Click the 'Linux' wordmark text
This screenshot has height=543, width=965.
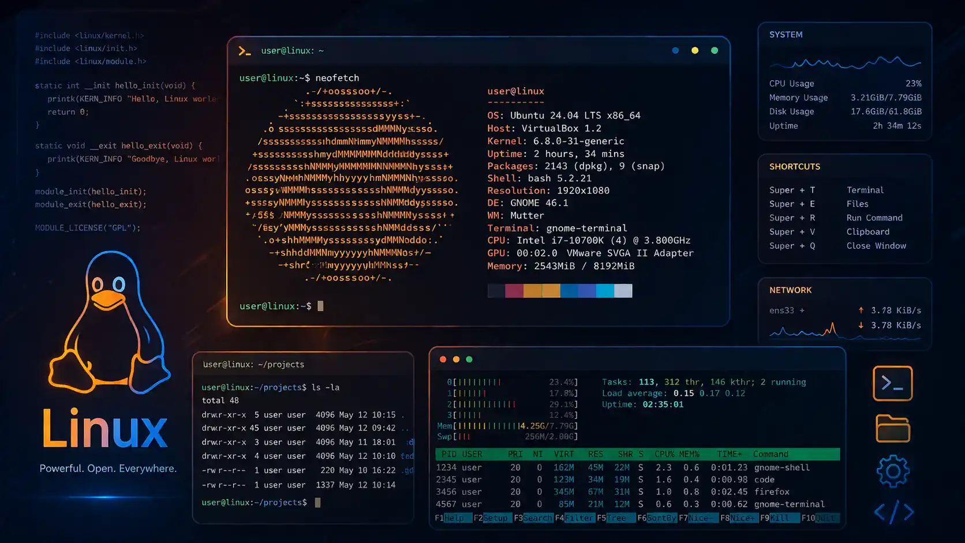pyautogui.click(x=104, y=428)
